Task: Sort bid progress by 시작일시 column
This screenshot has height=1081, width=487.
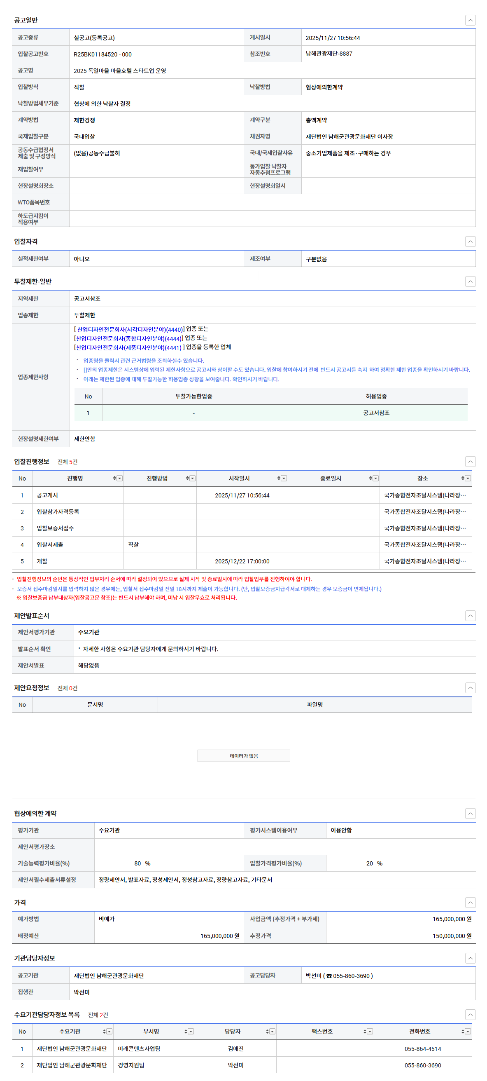Action: tap(279, 478)
